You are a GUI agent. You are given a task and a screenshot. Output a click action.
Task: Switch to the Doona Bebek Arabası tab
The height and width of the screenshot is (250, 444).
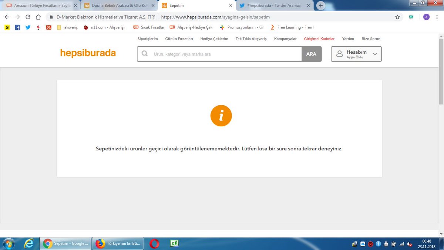point(118,6)
